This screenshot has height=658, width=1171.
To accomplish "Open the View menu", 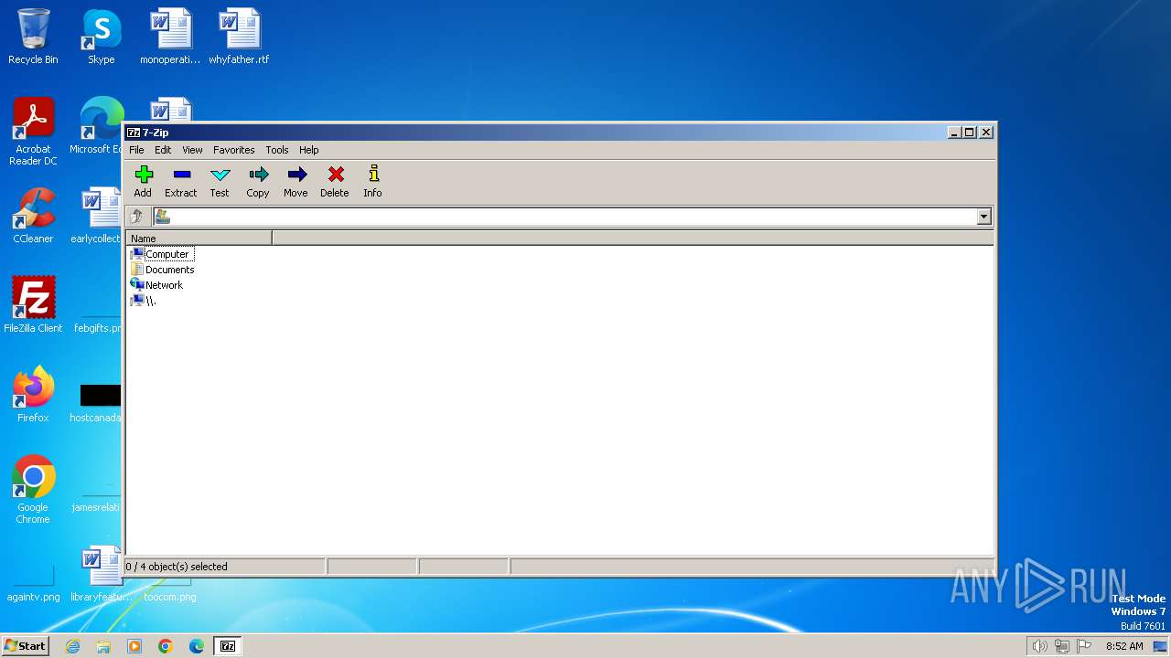I will click(192, 150).
